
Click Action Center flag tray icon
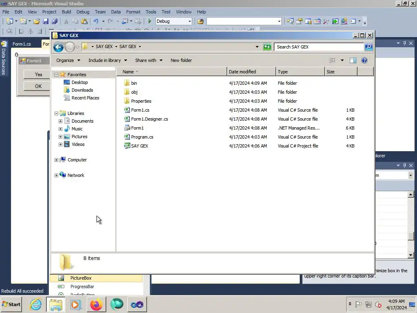click(358, 304)
